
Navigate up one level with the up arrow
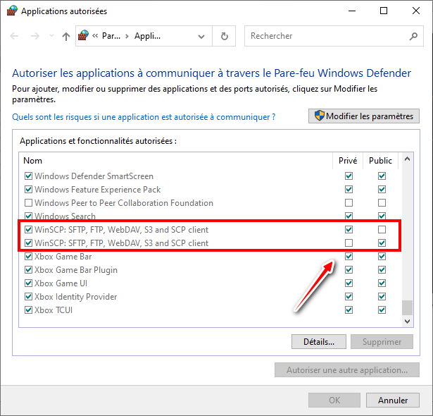point(66,36)
